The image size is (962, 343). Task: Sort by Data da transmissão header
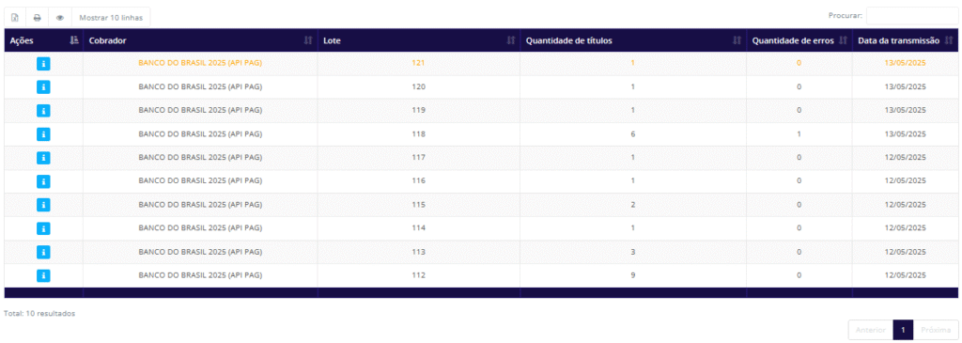(905, 40)
